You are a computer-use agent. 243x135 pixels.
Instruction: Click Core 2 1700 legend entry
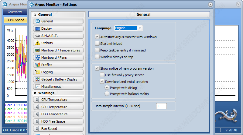click(16, 109)
